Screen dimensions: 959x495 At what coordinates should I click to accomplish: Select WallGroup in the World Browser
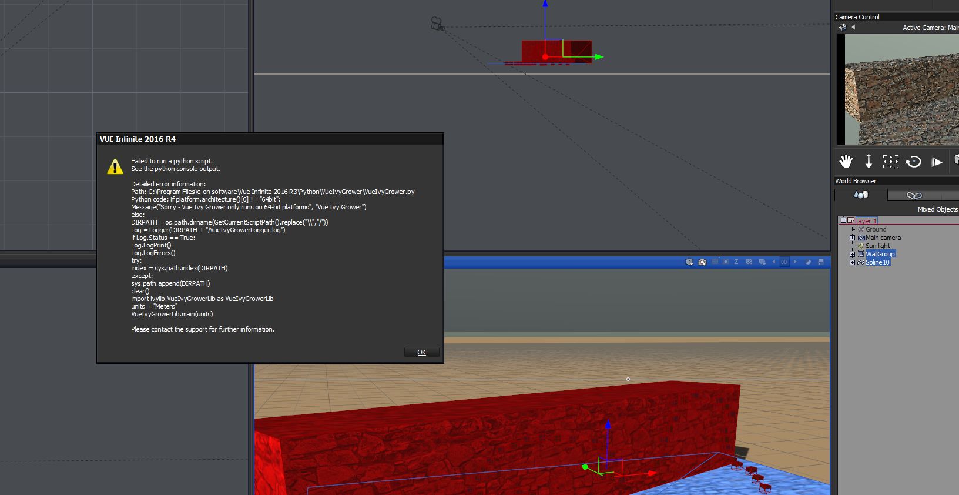(880, 254)
